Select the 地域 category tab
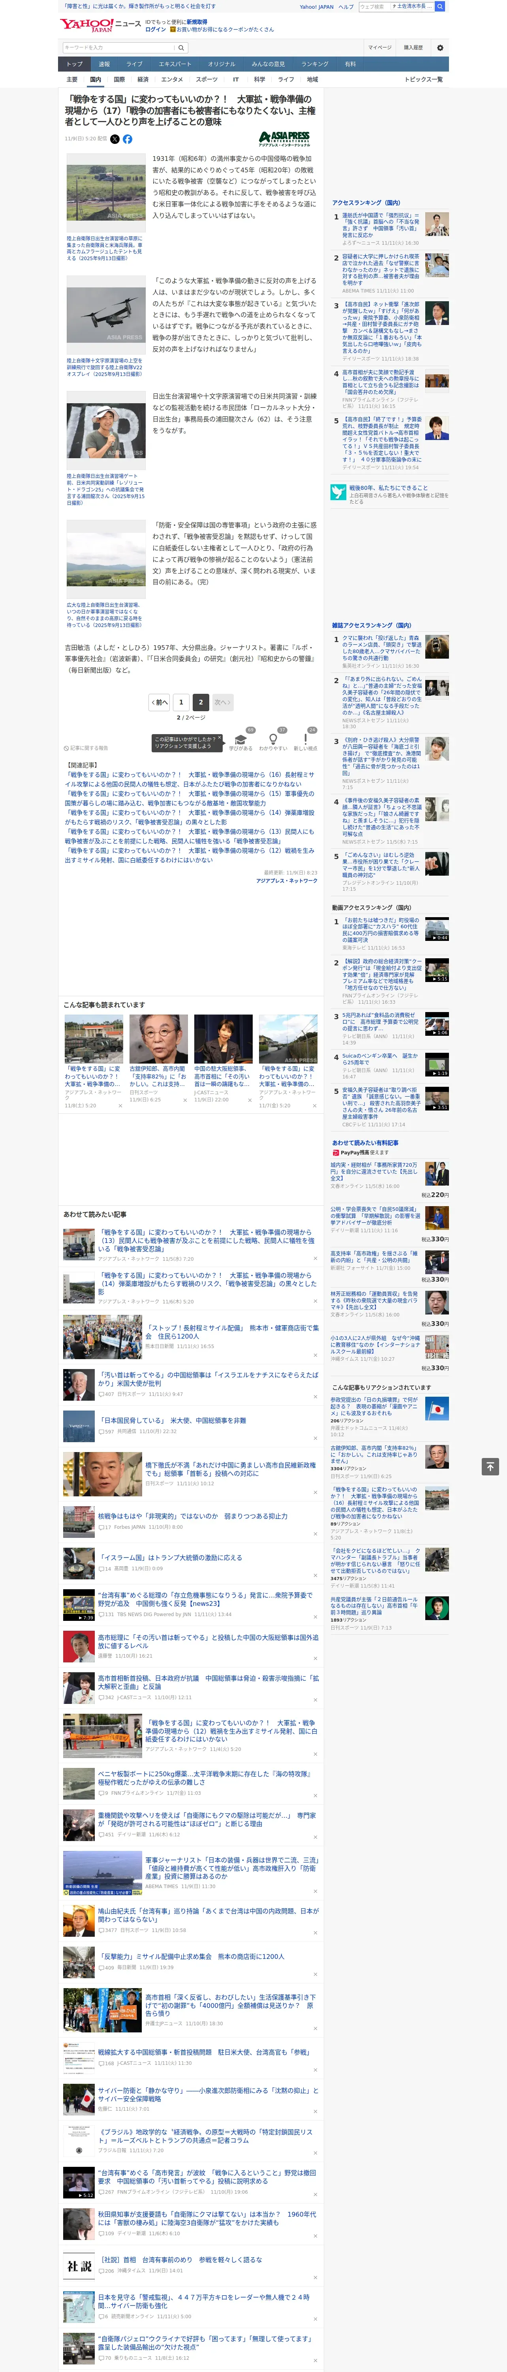The height and width of the screenshot is (2372, 507). (x=313, y=79)
